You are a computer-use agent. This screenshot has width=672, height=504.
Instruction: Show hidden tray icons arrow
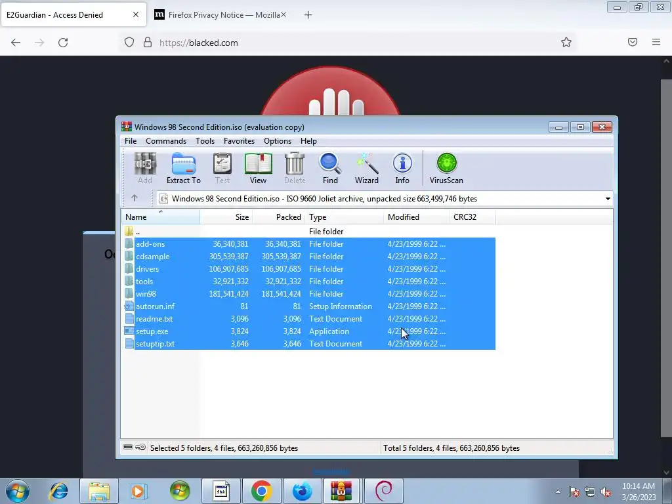(558, 492)
